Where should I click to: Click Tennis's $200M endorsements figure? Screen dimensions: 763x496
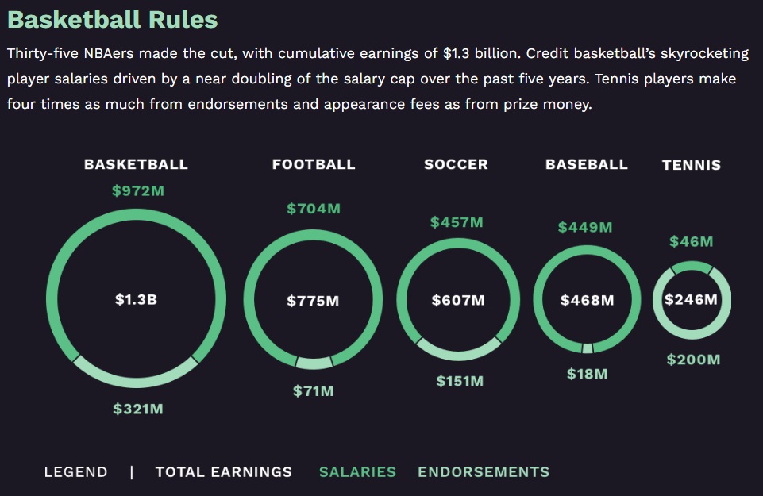tap(693, 360)
